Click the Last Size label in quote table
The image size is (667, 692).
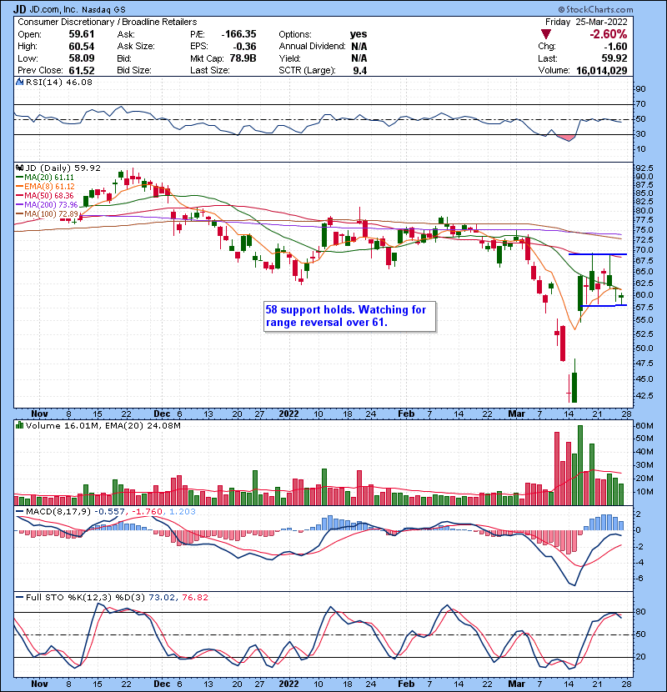coord(210,71)
